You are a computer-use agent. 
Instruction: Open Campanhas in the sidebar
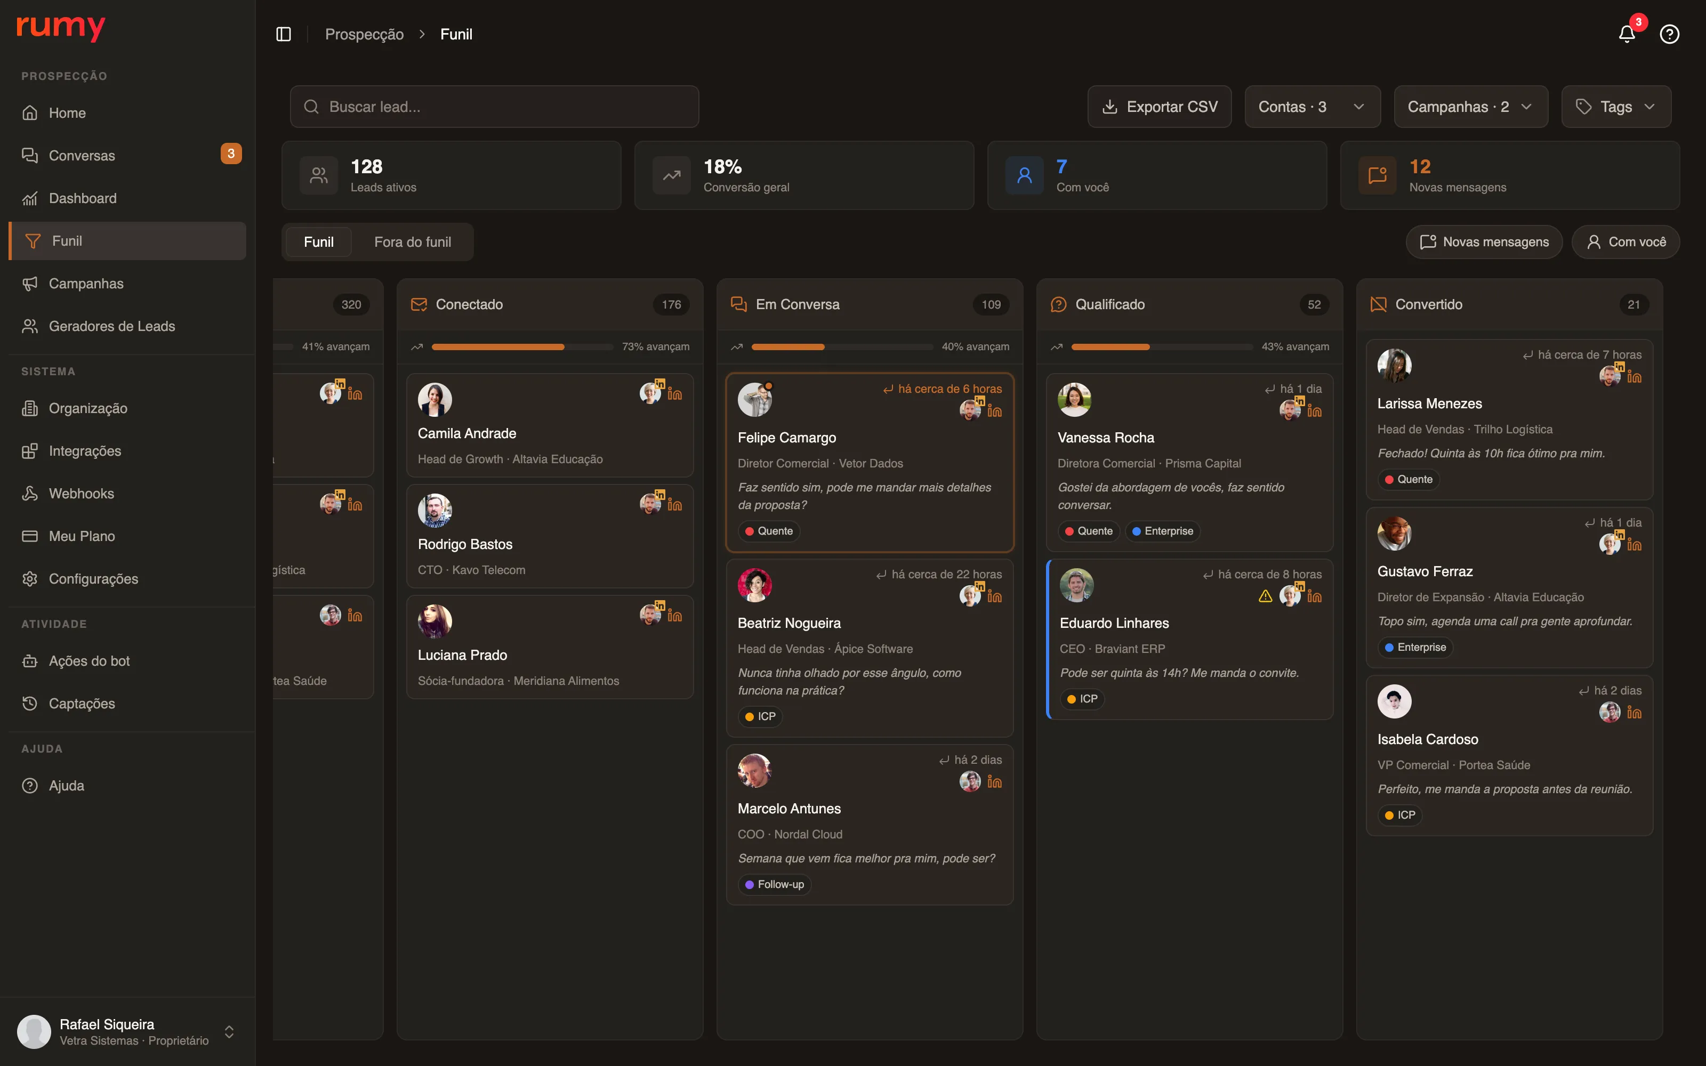tap(127, 284)
